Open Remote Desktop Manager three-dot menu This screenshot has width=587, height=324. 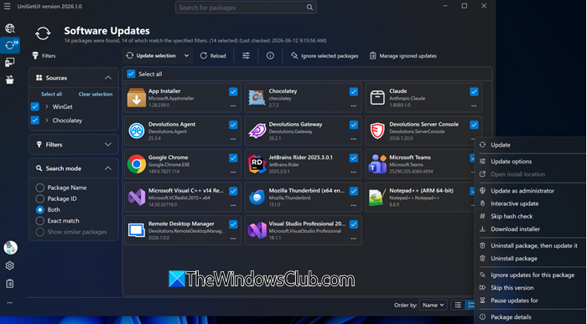tap(233, 239)
